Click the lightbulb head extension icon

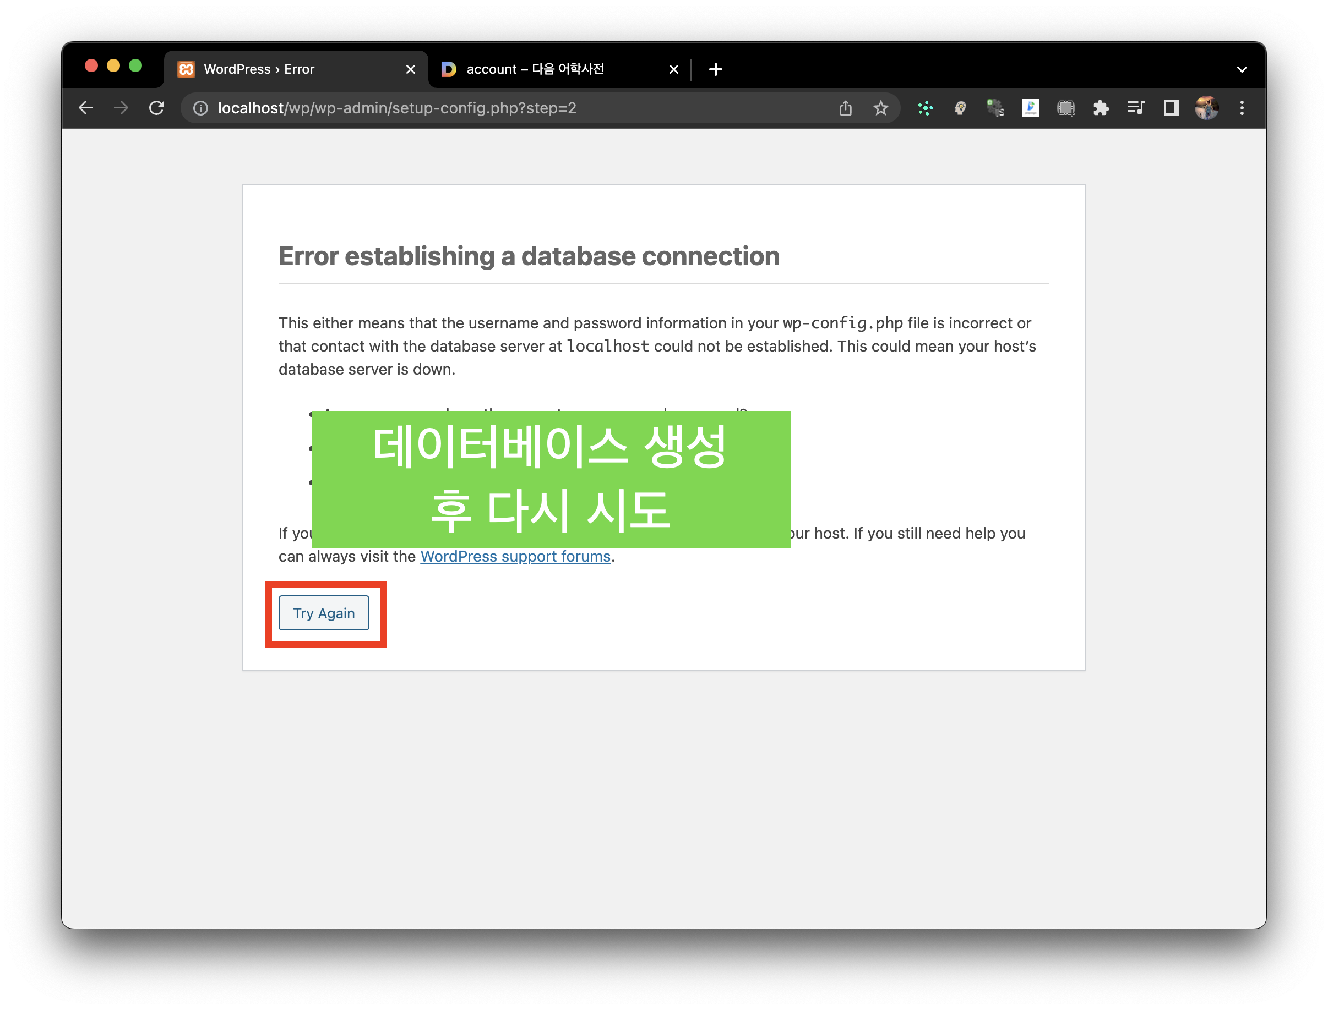960,108
